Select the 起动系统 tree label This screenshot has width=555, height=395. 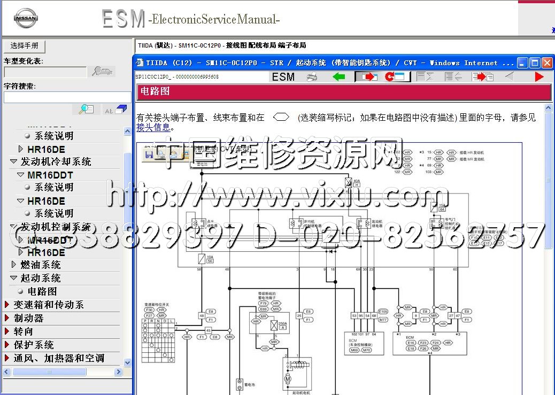(40, 278)
